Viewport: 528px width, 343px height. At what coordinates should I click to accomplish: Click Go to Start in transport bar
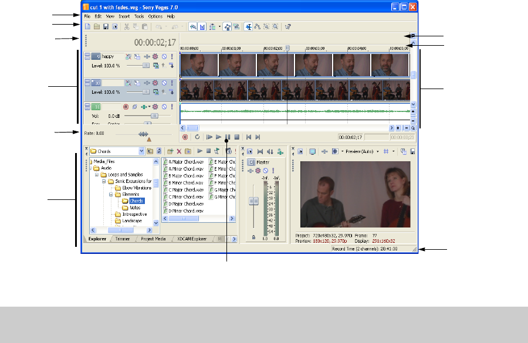click(249, 137)
